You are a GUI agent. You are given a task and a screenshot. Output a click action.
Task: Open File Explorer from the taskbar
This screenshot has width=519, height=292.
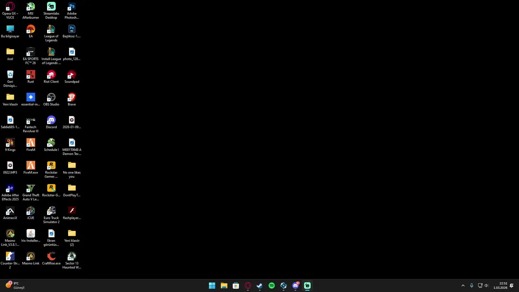pos(224,286)
